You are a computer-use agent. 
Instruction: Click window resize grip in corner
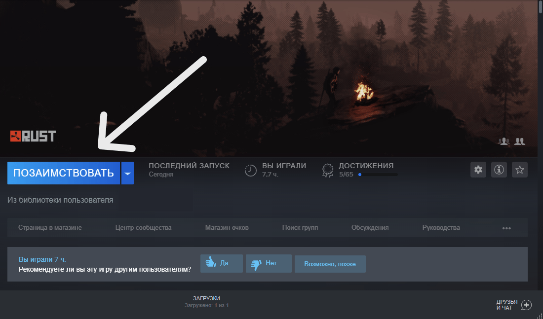540,316
